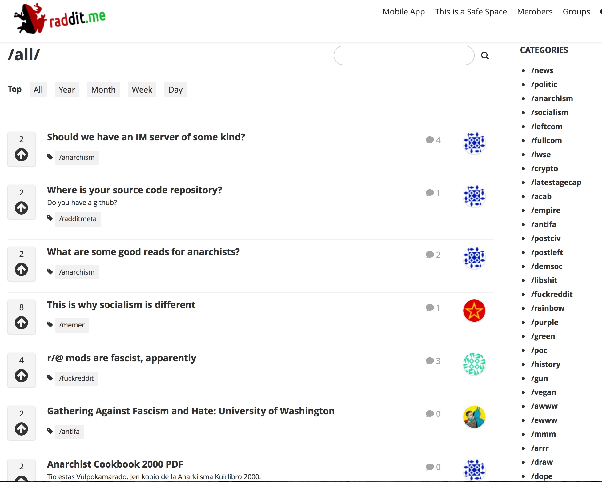Image resolution: width=602 pixels, height=482 pixels.
Task: Open post 'Should we have an IM server of some kind?'
Action: [146, 137]
